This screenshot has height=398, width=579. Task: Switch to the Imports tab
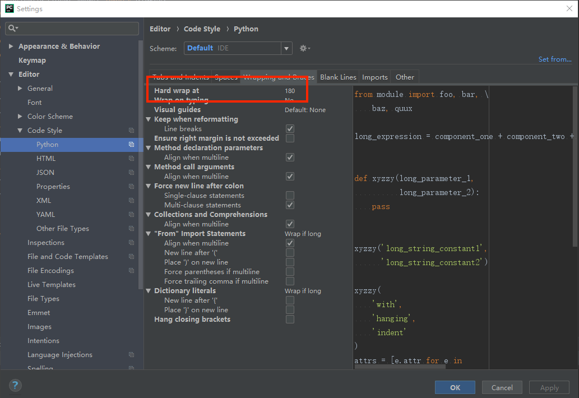(x=374, y=77)
